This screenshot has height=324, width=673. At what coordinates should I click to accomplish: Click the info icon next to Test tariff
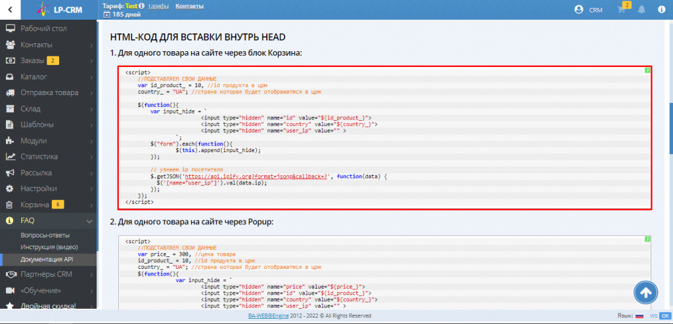[142, 6]
